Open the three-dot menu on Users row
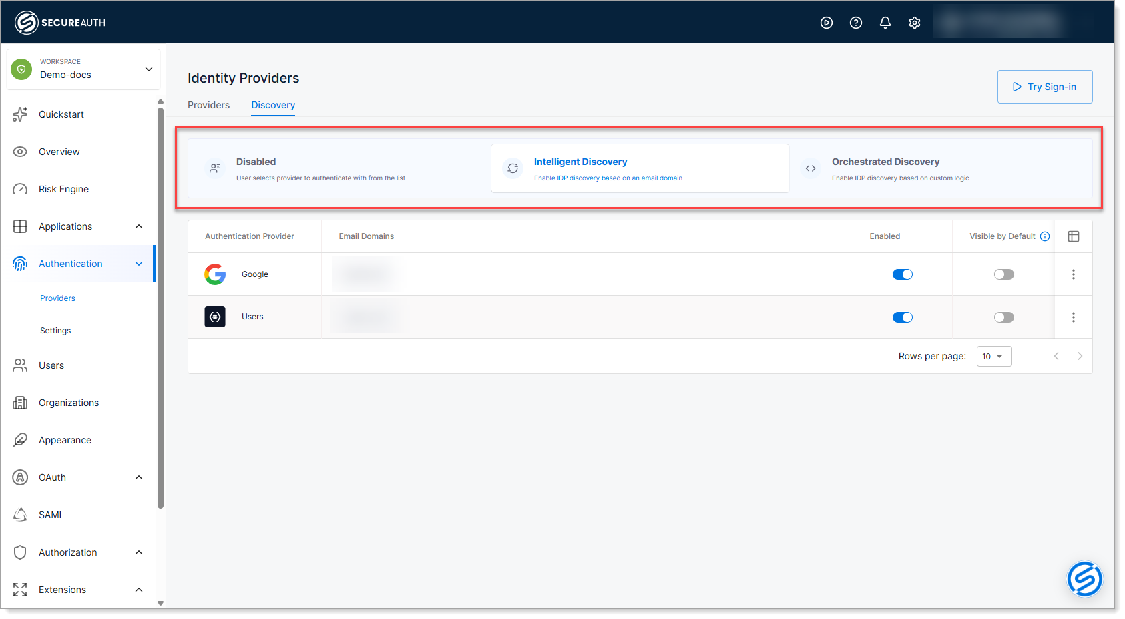The height and width of the screenshot is (619, 1125). tap(1073, 317)
